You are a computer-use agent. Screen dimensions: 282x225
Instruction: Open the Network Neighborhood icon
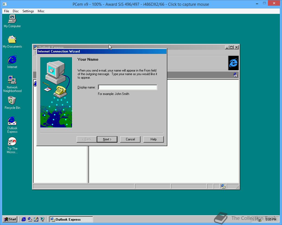(12, 84)
